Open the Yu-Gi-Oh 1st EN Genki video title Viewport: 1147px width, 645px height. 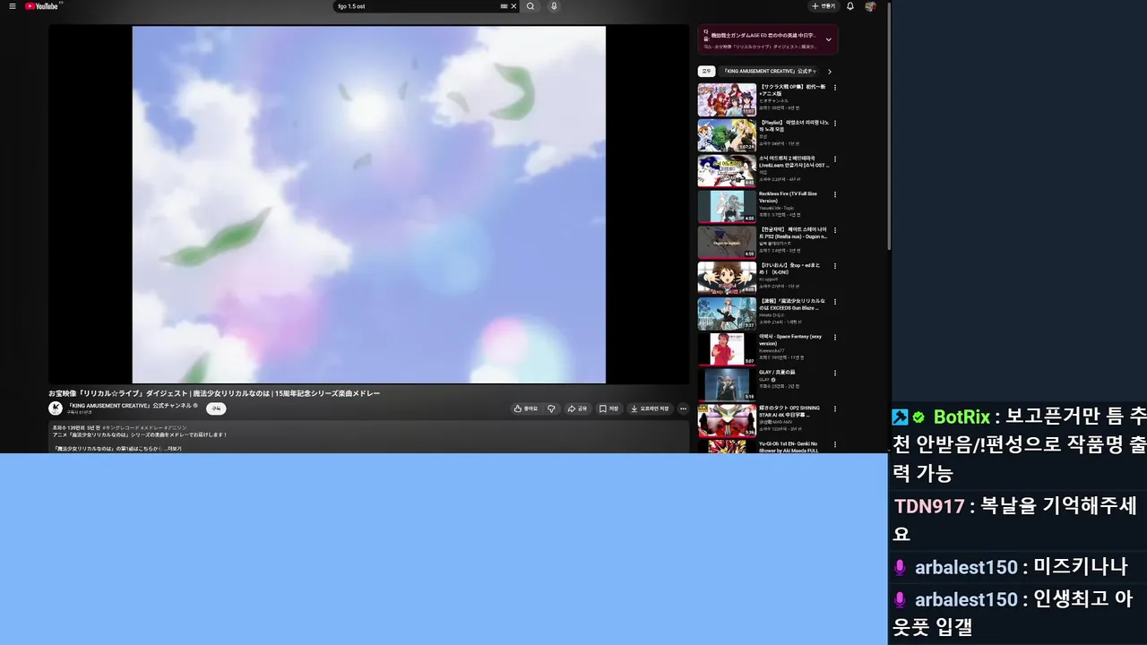(x=789, y=447)
